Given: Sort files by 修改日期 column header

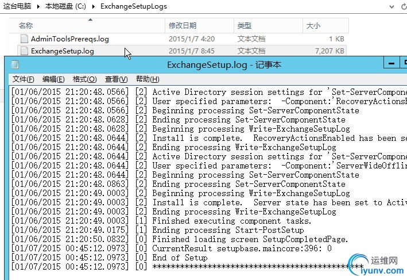Looking at the screenshot, I should tap(199, 25).
